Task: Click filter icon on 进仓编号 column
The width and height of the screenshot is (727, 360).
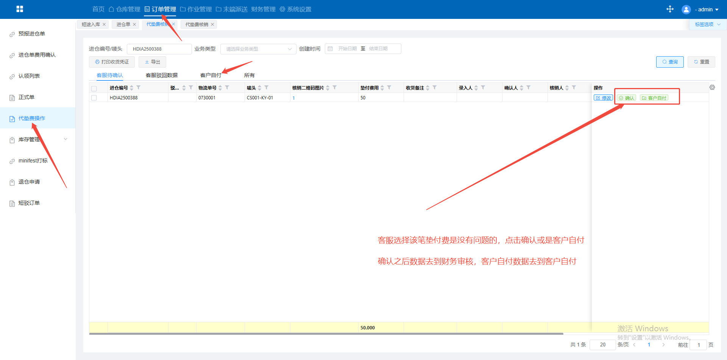Action: point(139,88)
